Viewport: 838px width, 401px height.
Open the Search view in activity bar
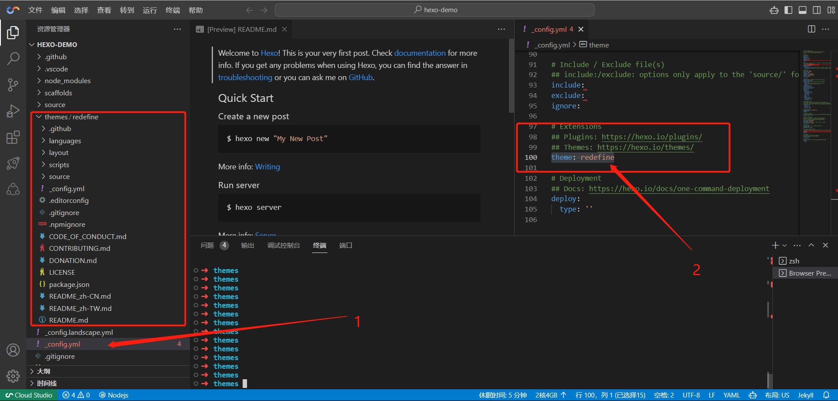pos(13,58)
